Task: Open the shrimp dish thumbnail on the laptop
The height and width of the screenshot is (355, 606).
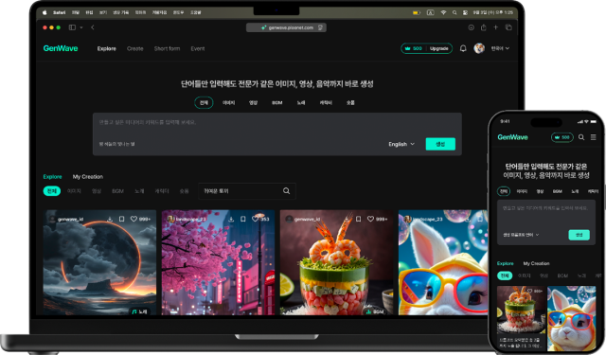Action: (x=336, y=262)
